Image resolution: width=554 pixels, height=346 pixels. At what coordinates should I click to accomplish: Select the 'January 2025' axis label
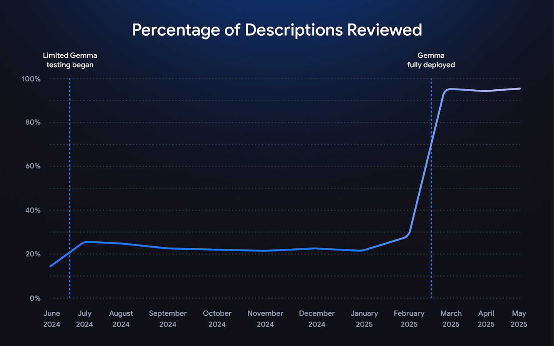pos(365,319)
